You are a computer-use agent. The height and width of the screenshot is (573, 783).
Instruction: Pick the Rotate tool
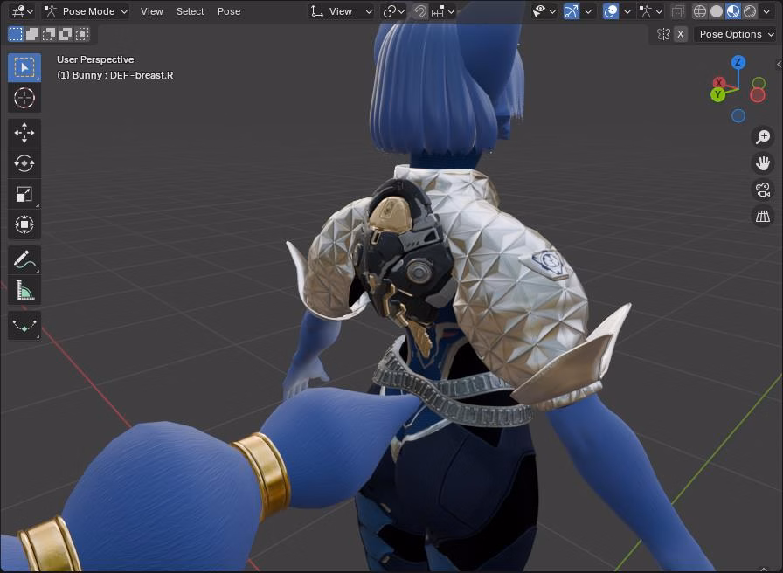pos(24,163)
